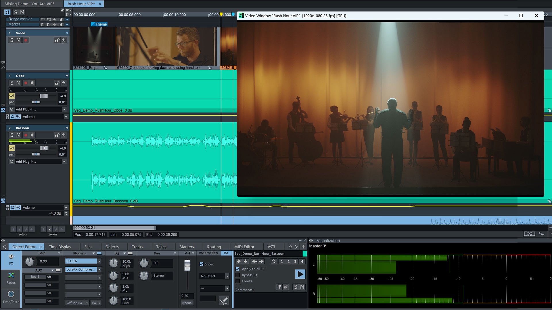Arm the Bassoon track for recording

[x=26, y=135]
